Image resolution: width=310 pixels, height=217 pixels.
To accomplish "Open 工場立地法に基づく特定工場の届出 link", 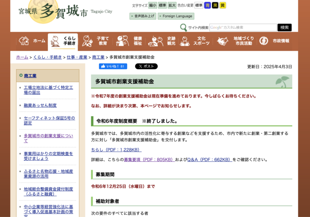I will click(x=48, y=90).
